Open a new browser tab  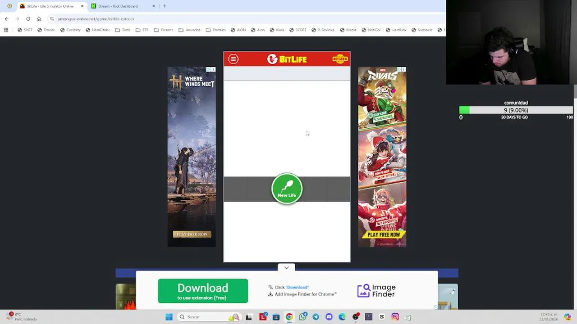pos(165,6)
